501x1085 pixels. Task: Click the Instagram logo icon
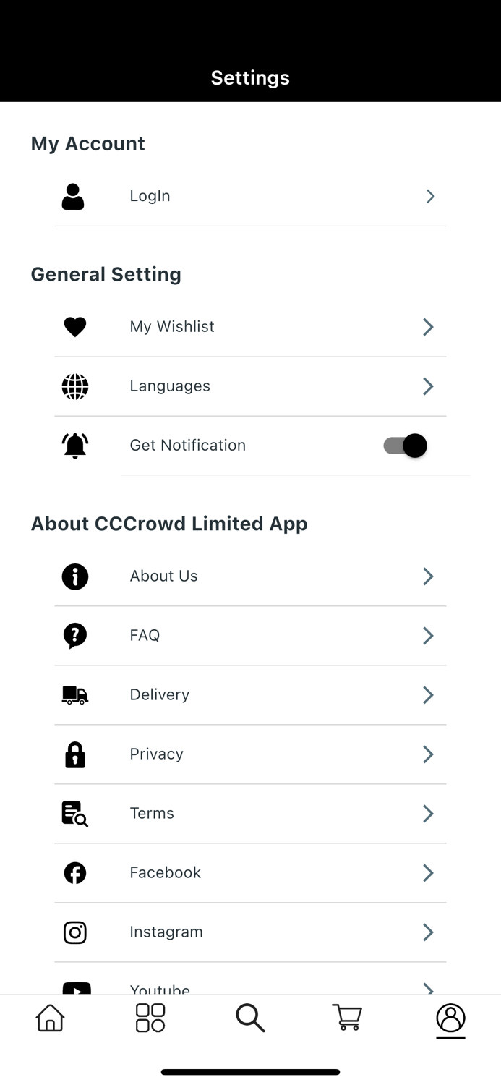(x=74, y=932)
